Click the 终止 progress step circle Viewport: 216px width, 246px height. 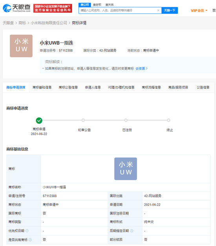pos(168,120)
